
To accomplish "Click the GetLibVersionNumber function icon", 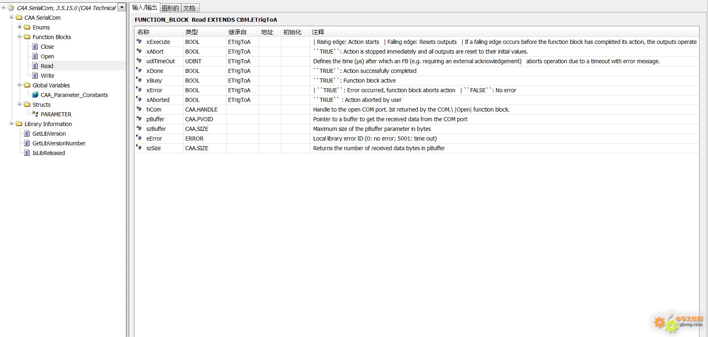I will (x=27, y=143).
